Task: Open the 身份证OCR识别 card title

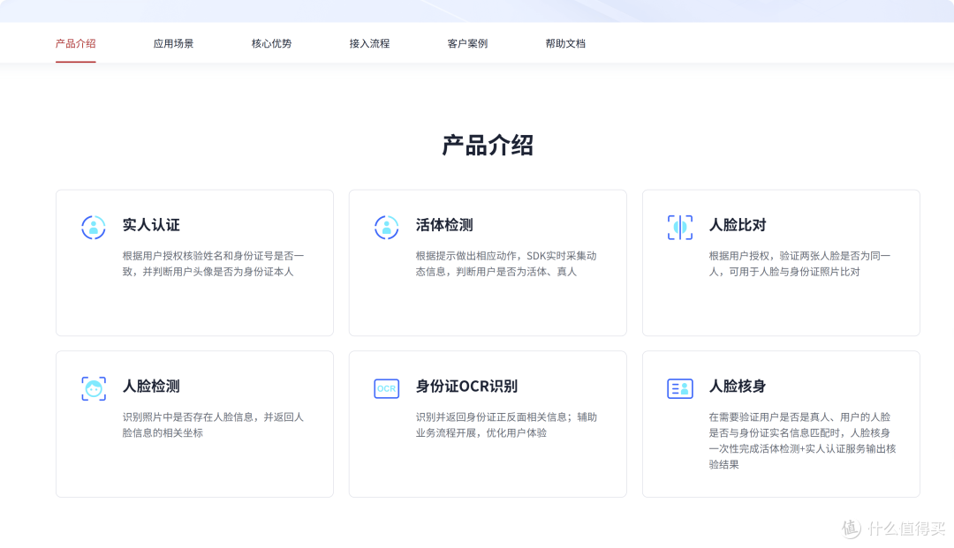Action: coord(466,386)
